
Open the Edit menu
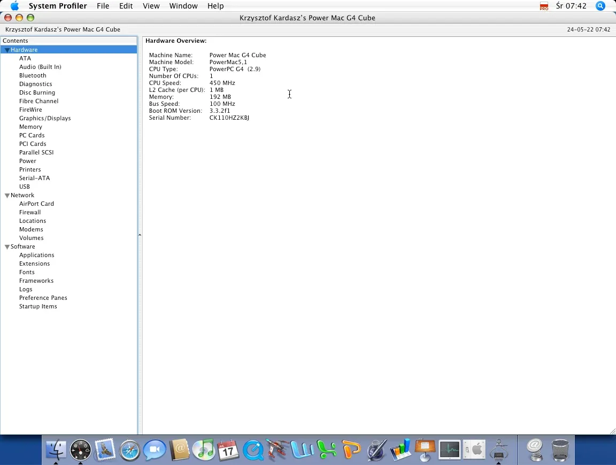[x=126, y=6]
